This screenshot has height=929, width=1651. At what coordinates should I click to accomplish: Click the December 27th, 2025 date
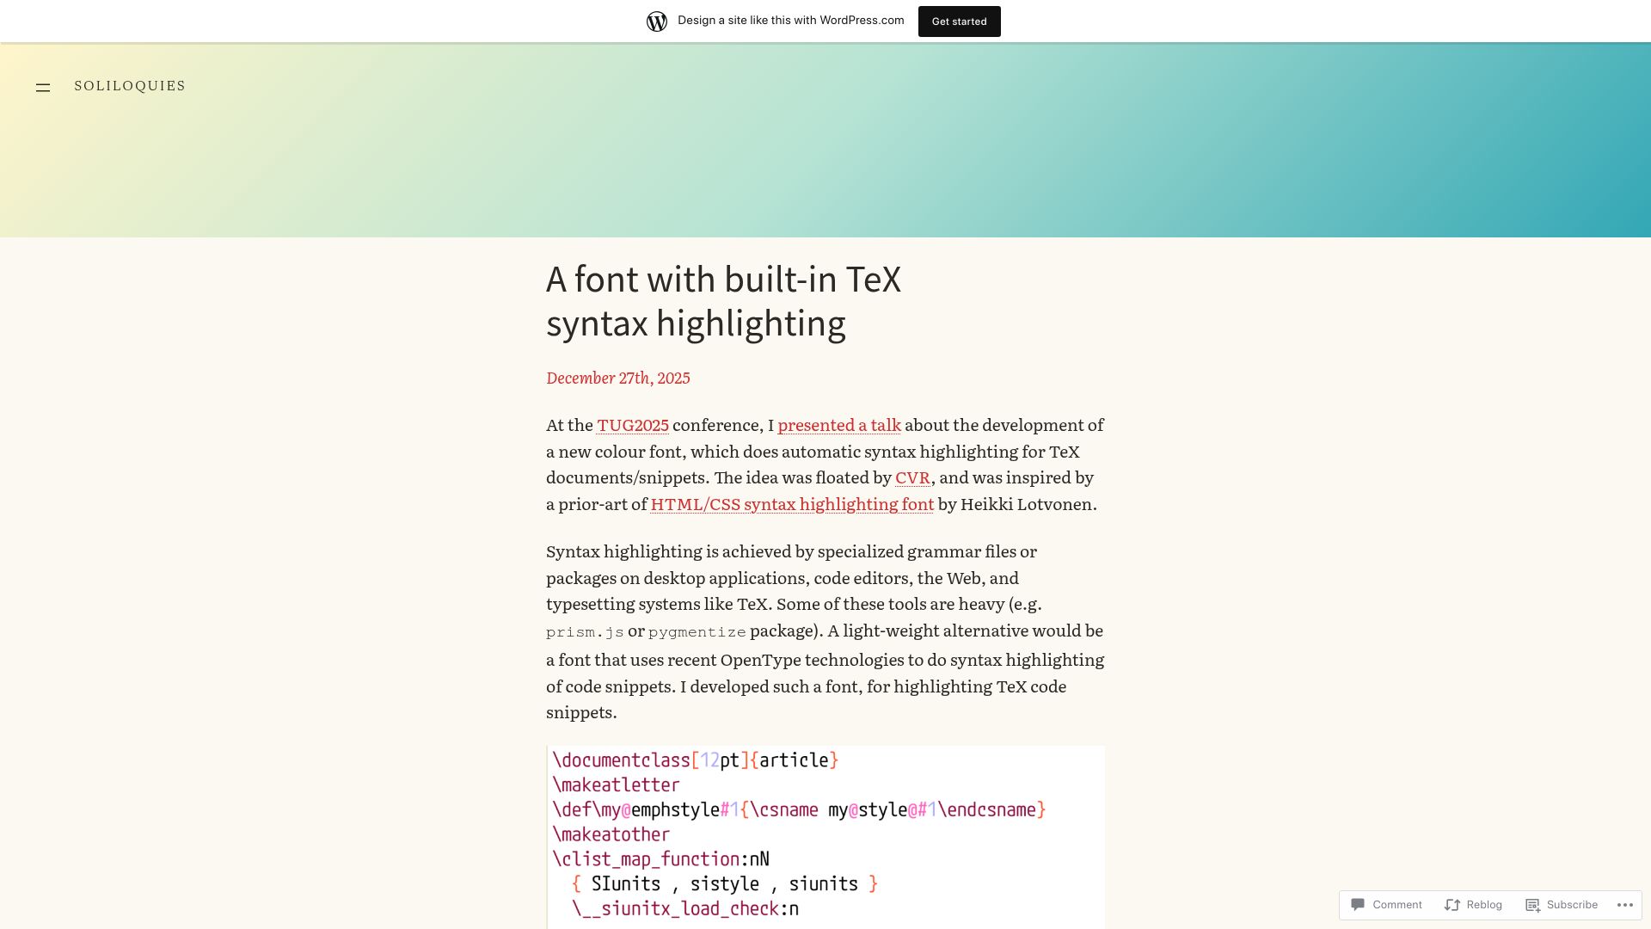(618, 378)
